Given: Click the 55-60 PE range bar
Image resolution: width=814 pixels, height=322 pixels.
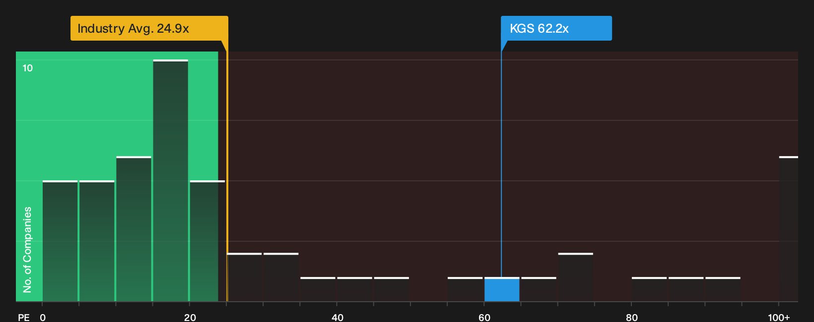Looking at the screenshot, I should click(465, 289).
